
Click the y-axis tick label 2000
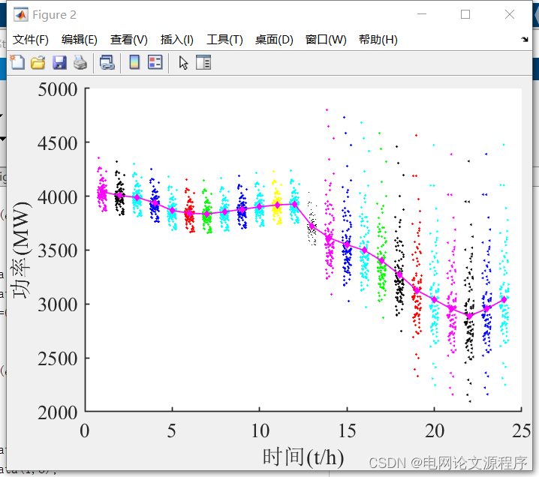(x=57, y=412)
